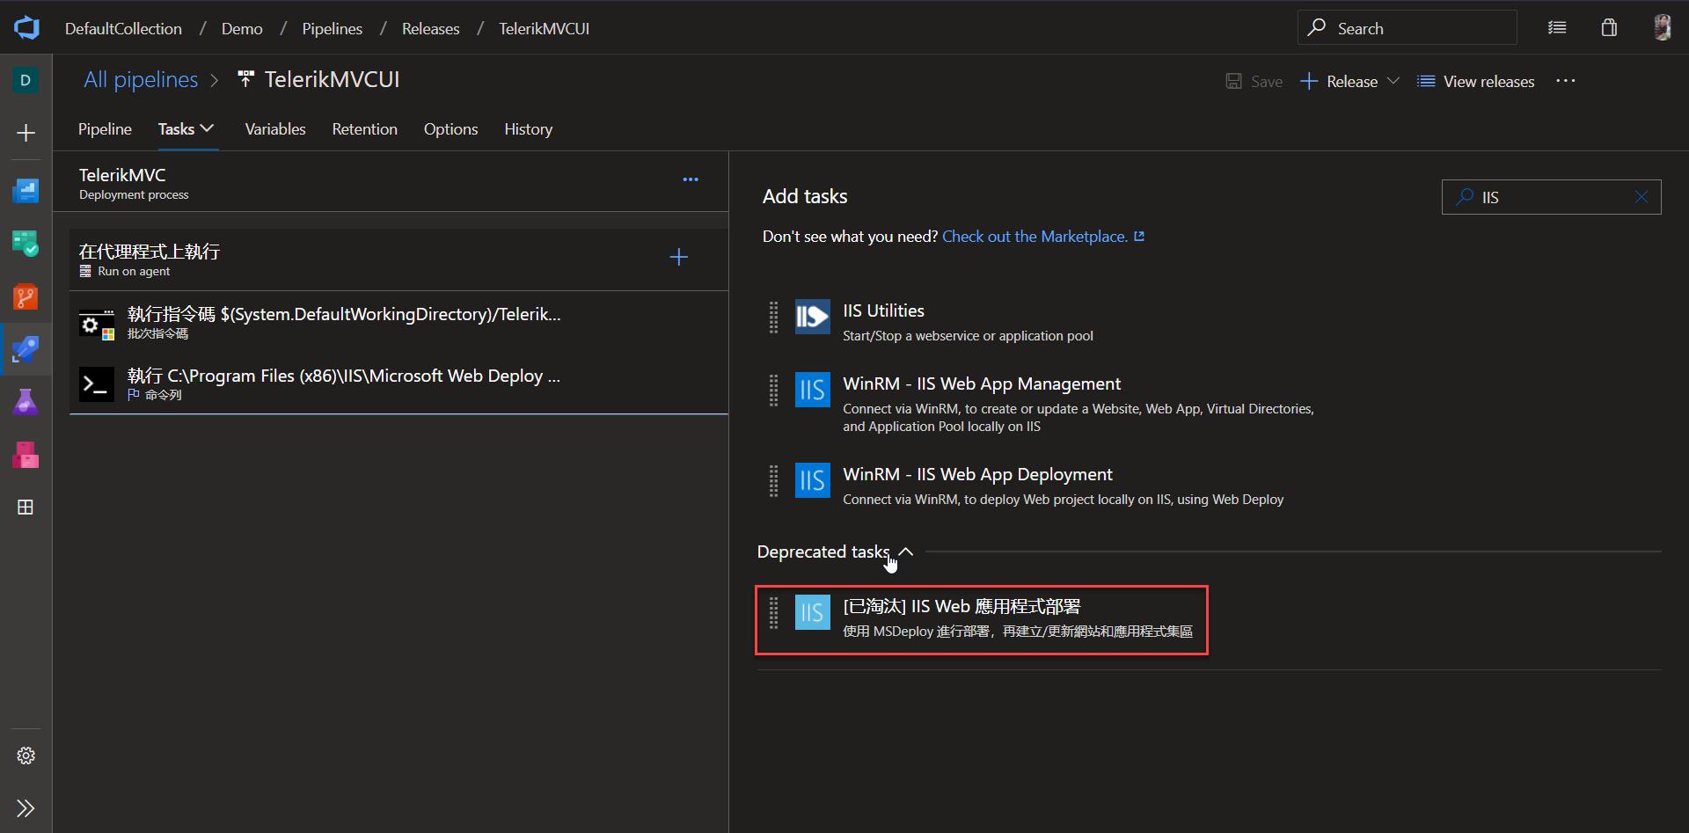Open the Pipelines rocket icon in sidebar
Image resolution: width=1689 pixels, height=833 pixels.
[25, 349]
